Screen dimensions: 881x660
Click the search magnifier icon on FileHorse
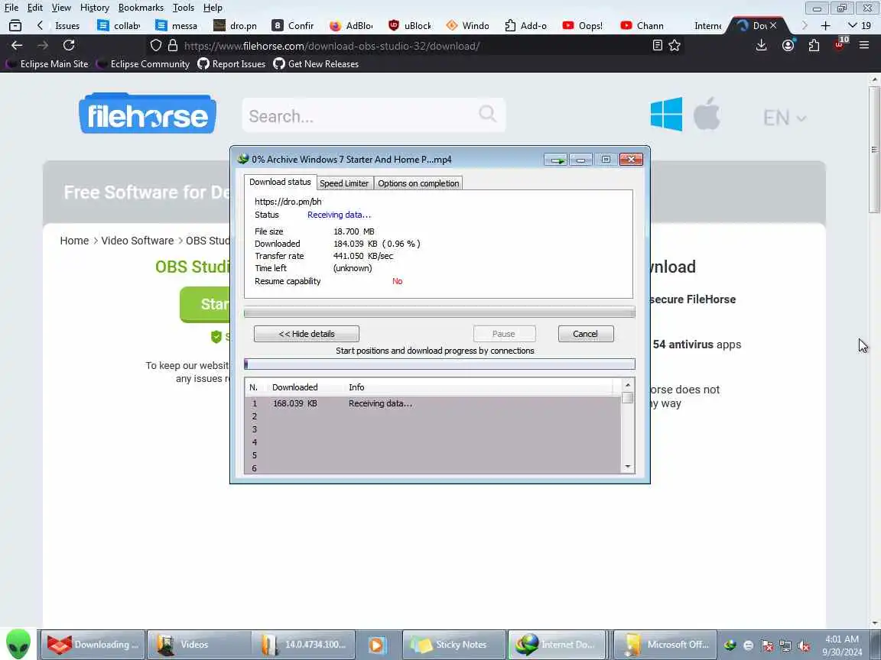487,114
